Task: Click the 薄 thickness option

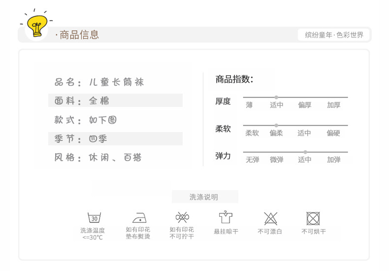Action: coord(249,105)
